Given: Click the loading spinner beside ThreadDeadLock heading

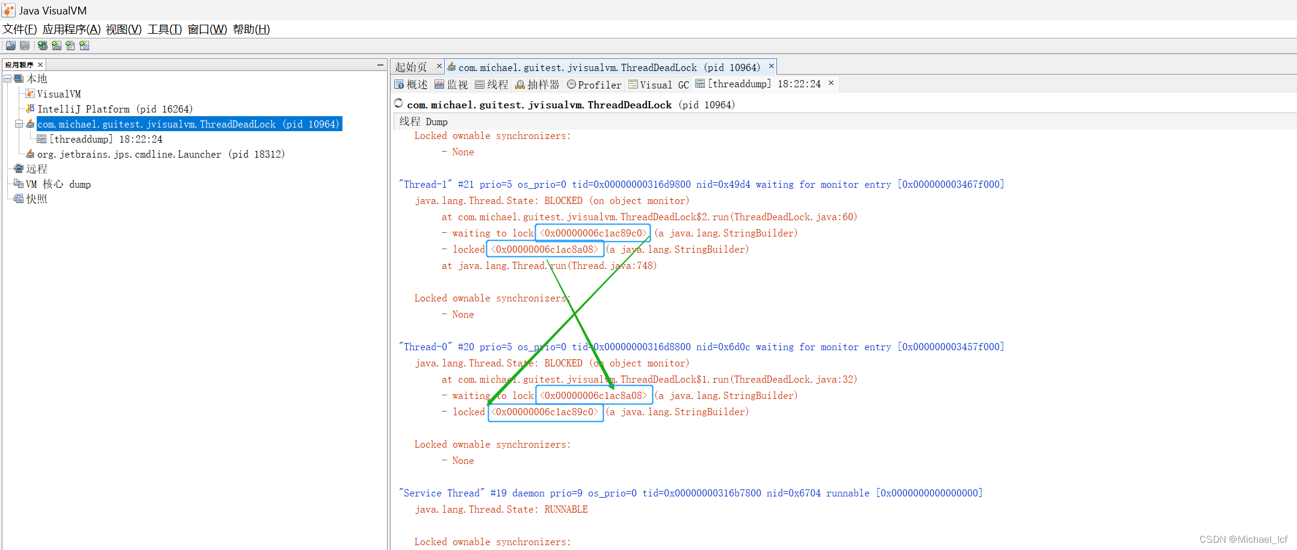Looking at the screenshot, I should coord(398,104).
